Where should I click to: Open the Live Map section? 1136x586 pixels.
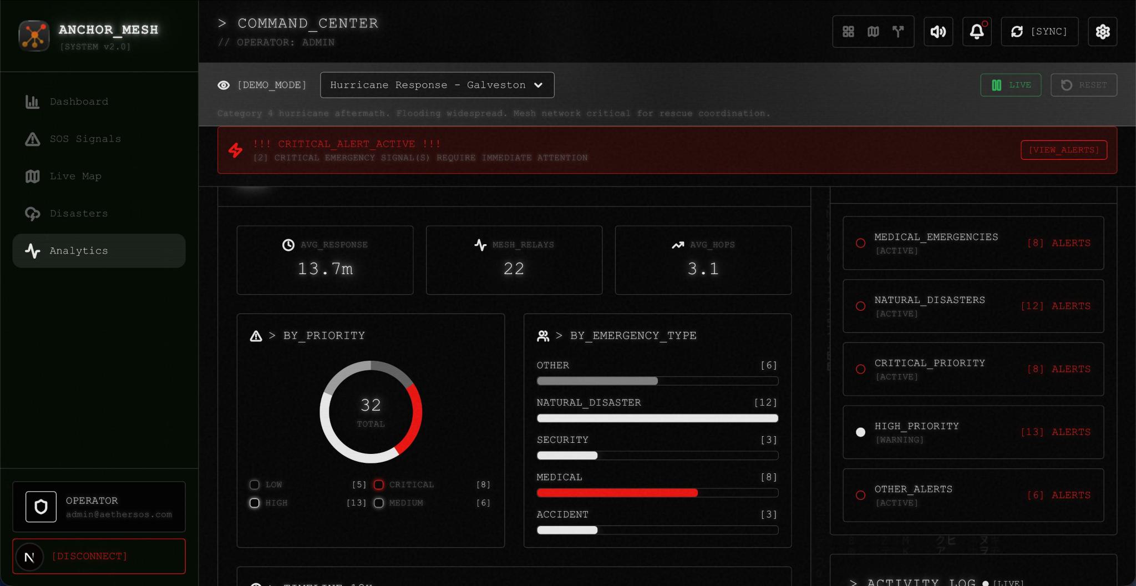click(99, 176)
